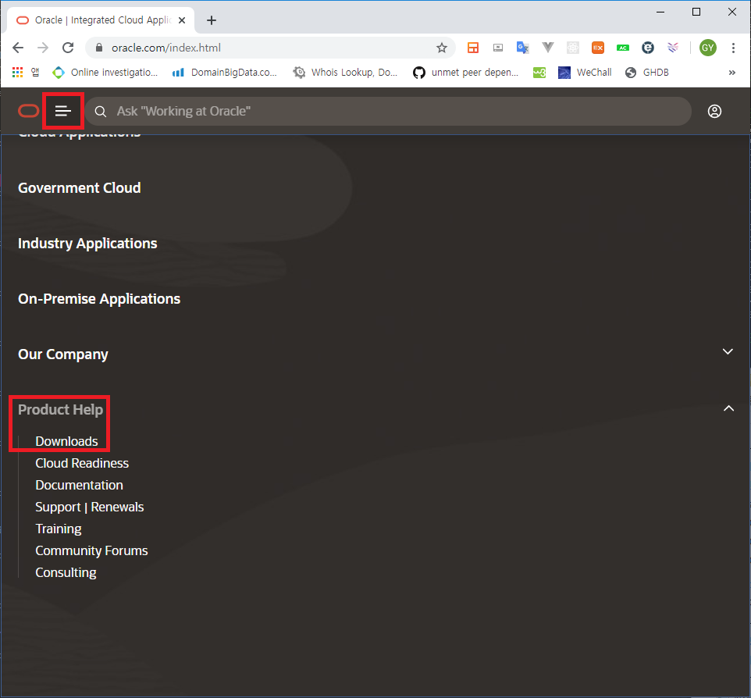This screenshot has height=698, width=751.
Task: Click the Our Company menu heading
Action: click(62, 354)
